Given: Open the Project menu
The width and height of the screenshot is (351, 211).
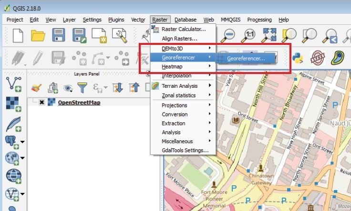Looking at the screenshot, I should pyautogui.click(x=15, y=20).
